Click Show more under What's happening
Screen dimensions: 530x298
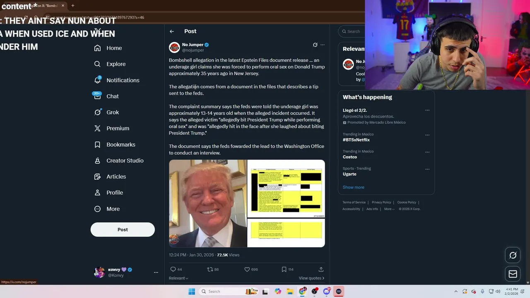[x=353, y=187]
